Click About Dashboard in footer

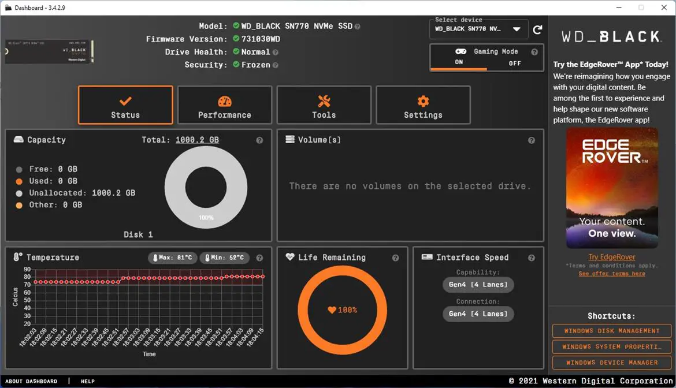[31, 381]
